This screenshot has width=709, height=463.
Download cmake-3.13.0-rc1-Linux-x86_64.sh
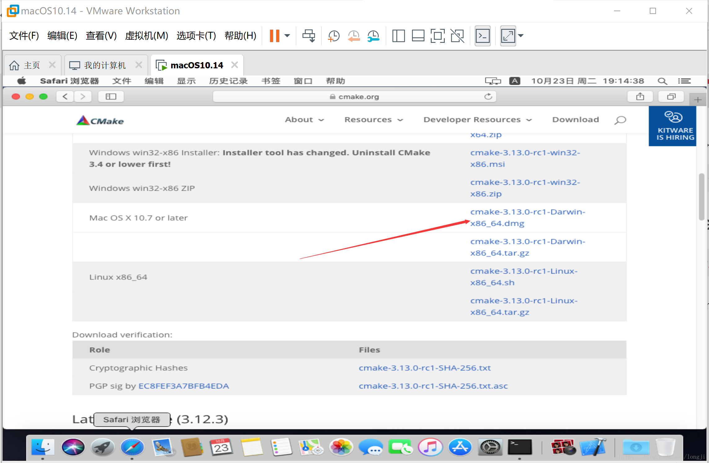524,277
